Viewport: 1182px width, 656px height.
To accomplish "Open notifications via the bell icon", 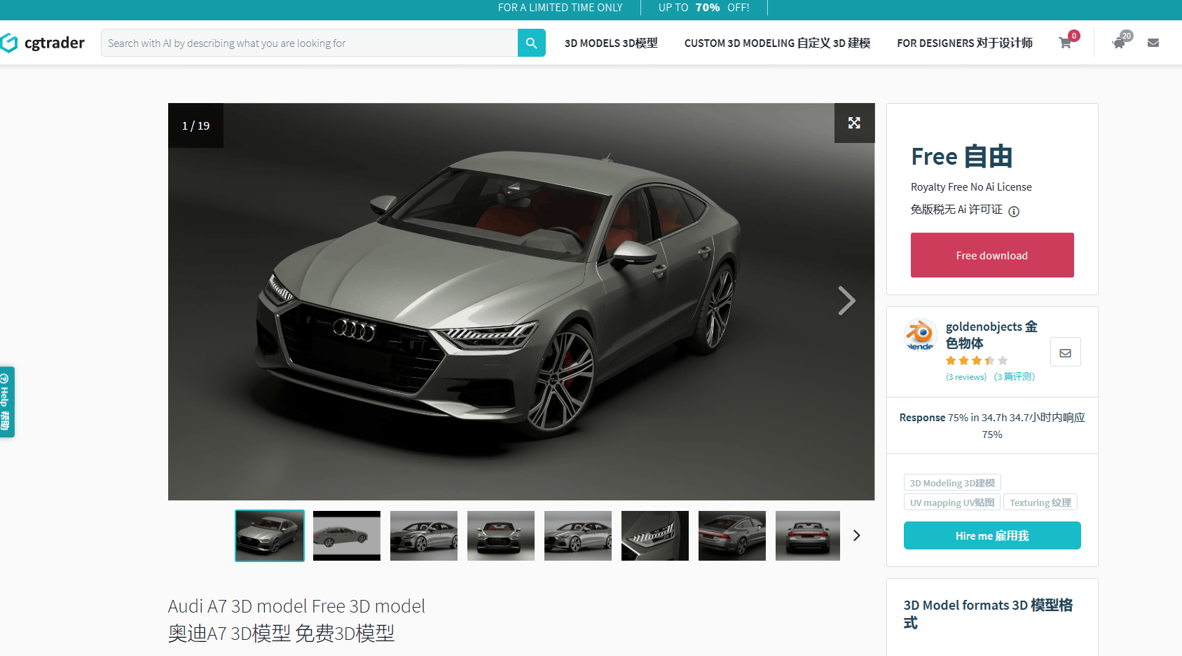I will pos(1118,43).
